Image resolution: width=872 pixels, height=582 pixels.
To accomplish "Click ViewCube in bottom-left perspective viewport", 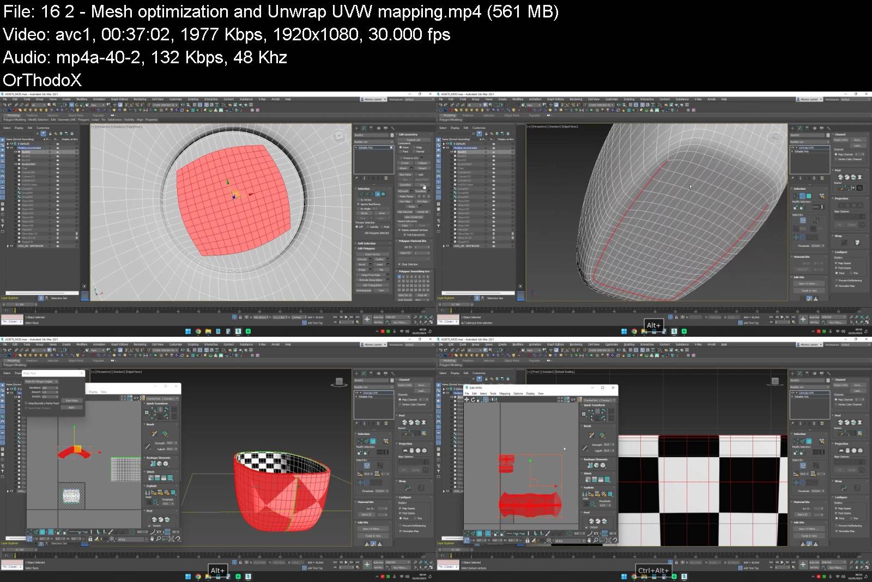I will [339, 382].
